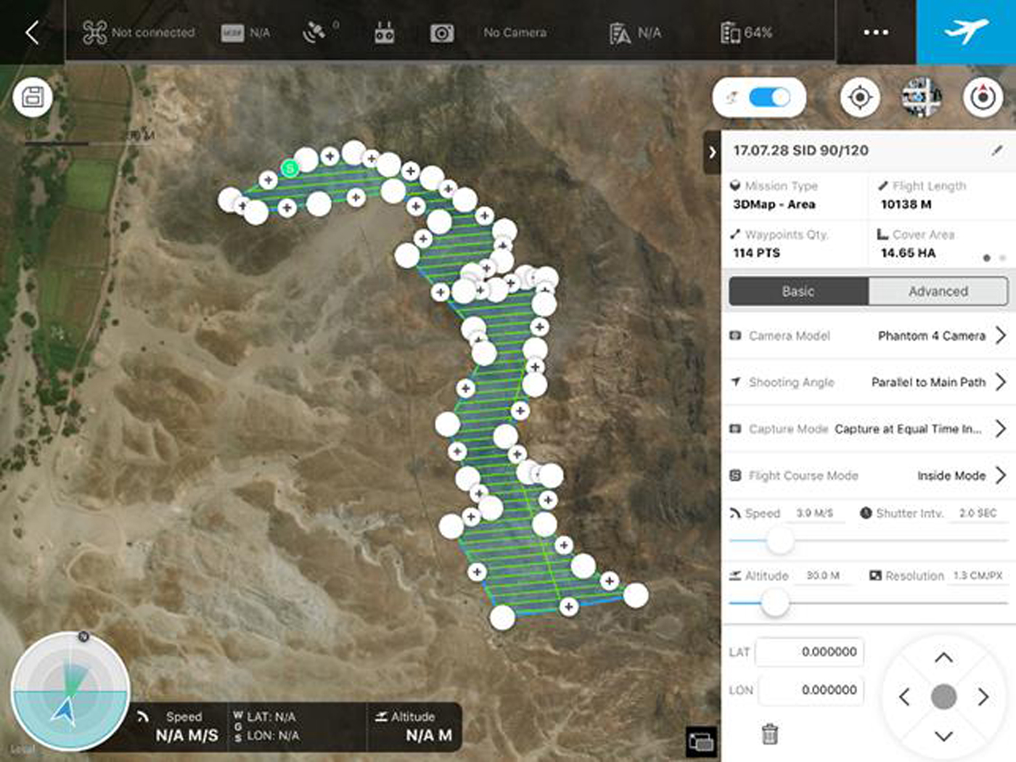The image size is (1016, 762).
Task: Select the Basic tab
Action: click(x=798, y=291)
